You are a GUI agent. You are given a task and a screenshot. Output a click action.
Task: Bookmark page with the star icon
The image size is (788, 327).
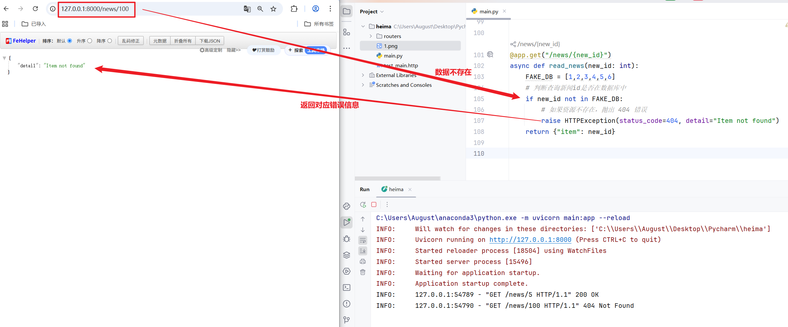point(273,9)
